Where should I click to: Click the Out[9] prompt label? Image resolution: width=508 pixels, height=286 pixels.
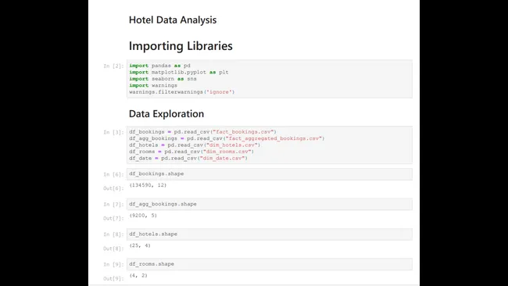(113, 278)
